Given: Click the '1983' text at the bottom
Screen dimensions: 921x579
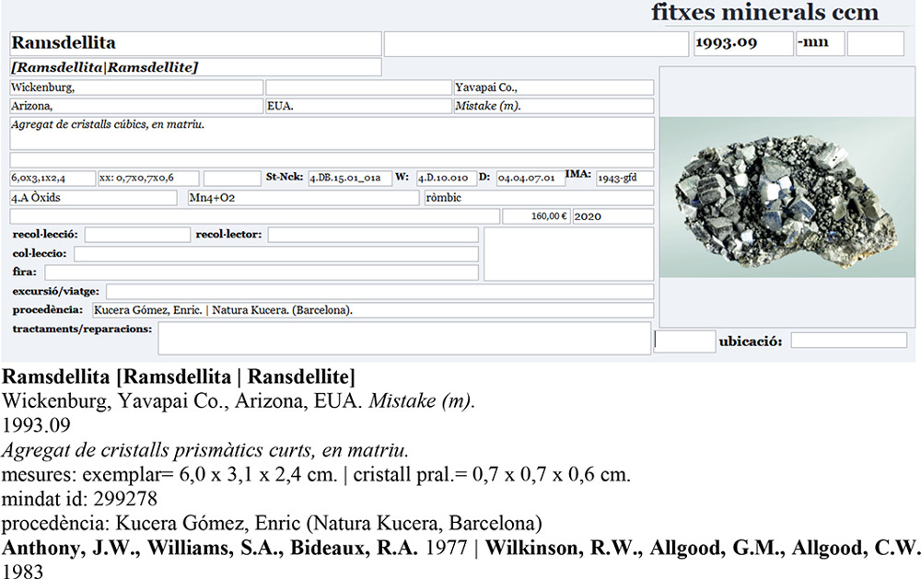Looking at the screenshot, I should click(22, 571).
